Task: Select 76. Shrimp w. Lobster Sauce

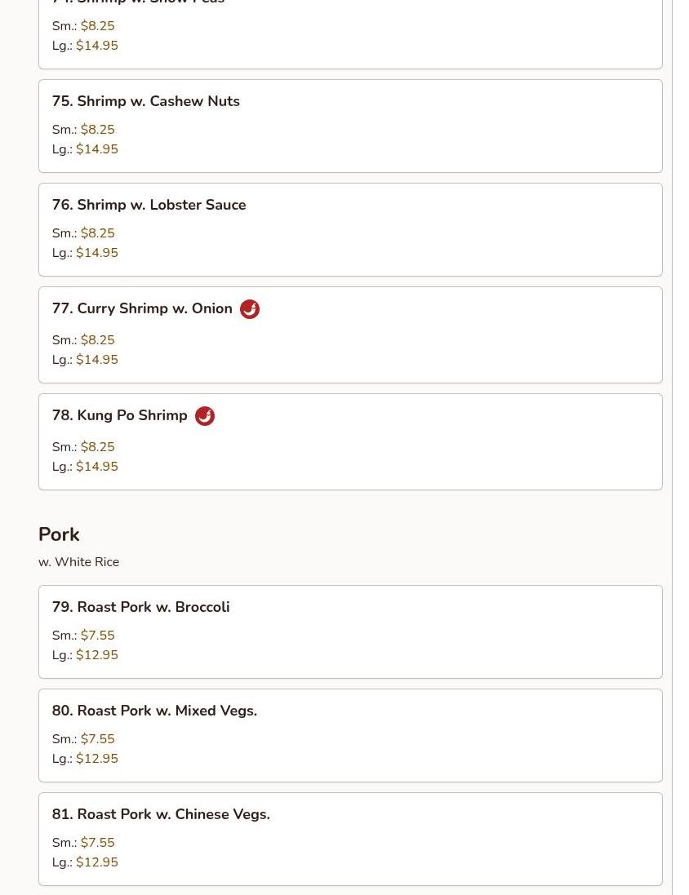Action: [149, 205]
